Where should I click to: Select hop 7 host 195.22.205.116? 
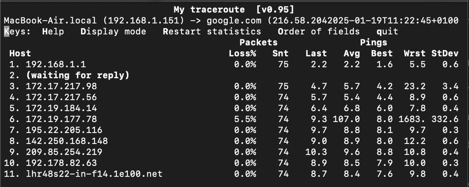64,130
